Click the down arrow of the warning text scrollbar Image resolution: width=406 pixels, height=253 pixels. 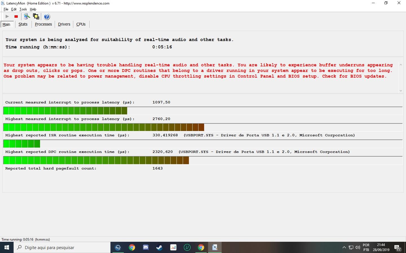click(401, 91)
